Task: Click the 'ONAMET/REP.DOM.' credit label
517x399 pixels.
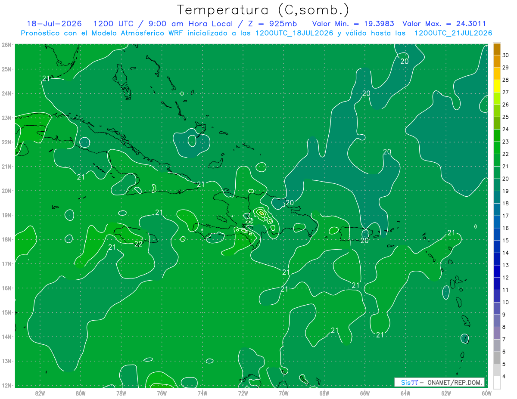Action: coord(454,382)
